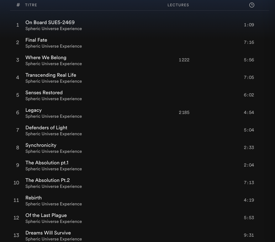The height and width of the screenshot is (242, 275).
Task: Select track Dreams Will Survive
Action: pos(48,233)
